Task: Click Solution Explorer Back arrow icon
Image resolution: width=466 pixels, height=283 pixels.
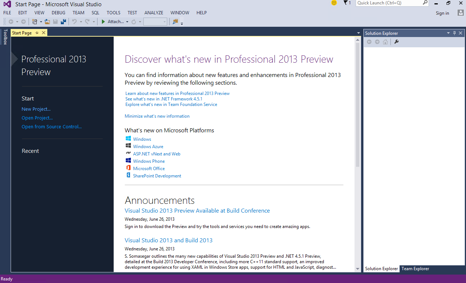Action: [369, 42]
